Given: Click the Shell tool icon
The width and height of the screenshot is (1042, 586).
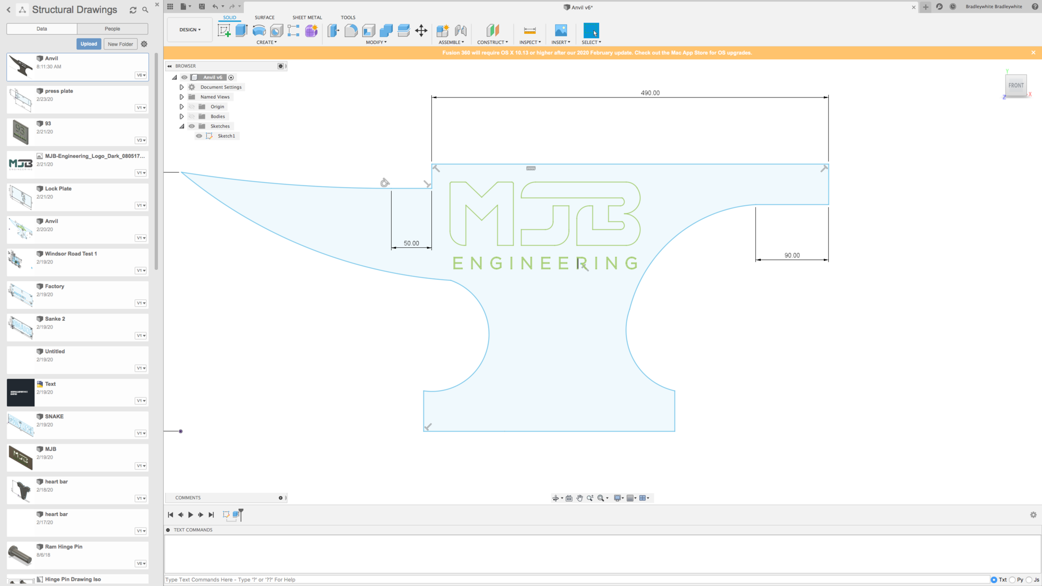Looking at the screenshot, I should pyautogui.click(x=368, y=31).
